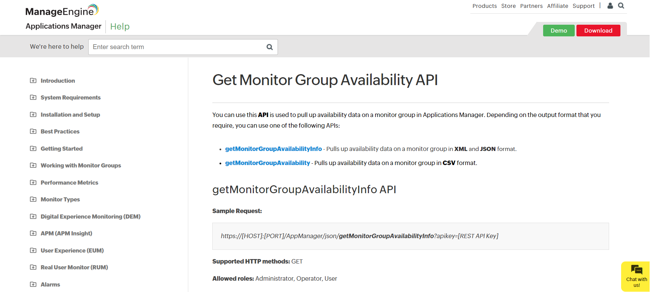Click the Supported HTTP methods line
The height and width of the screenshot is (292, 651).
coord(258,261)
